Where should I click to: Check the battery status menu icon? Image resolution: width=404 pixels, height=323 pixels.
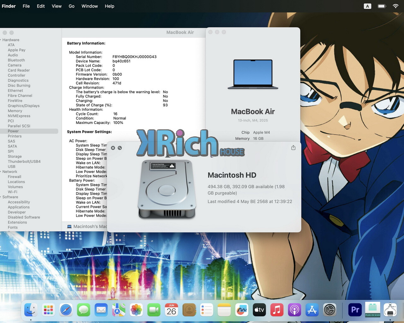pyautogui.click(x=382, y=6)
